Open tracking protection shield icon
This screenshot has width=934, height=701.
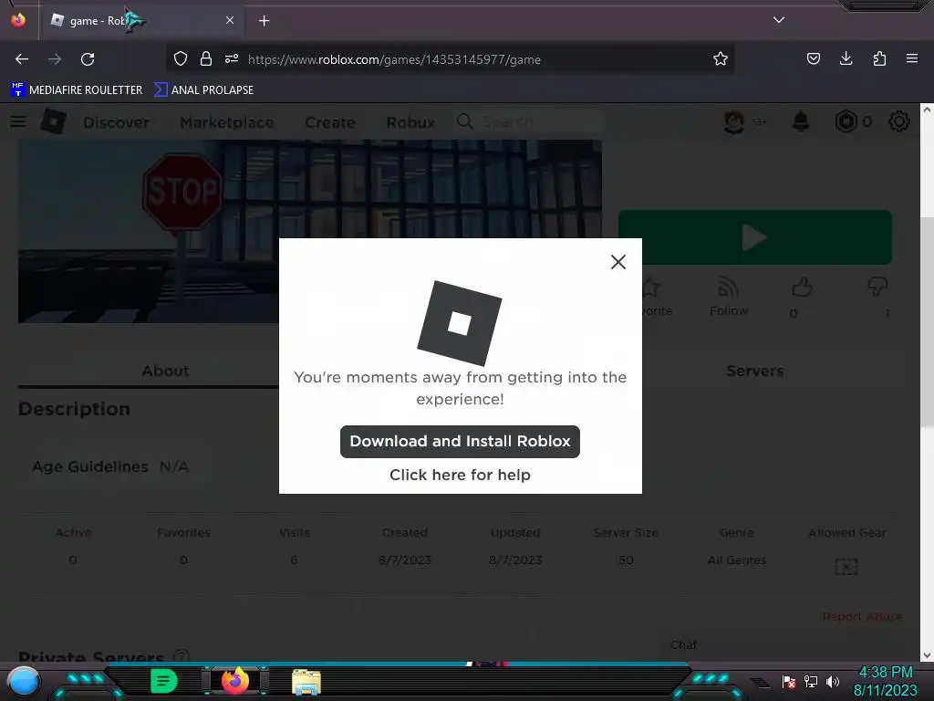[181, 58]
